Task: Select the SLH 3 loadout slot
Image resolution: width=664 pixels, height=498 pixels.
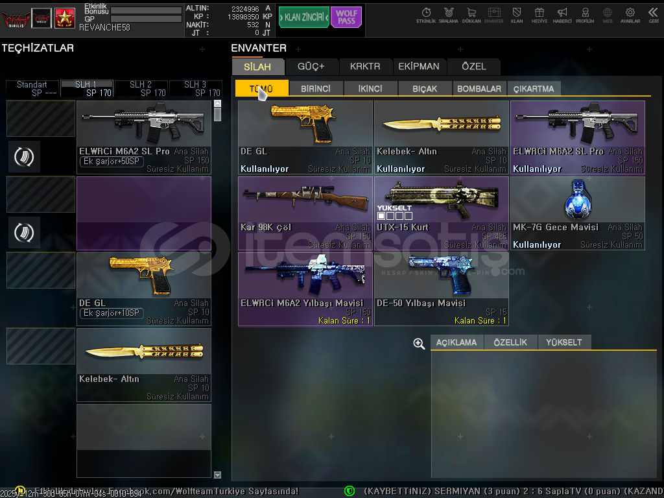Action: [x=196, y=88]
